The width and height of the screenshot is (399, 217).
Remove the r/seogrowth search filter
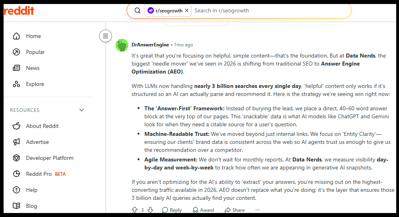187,10
